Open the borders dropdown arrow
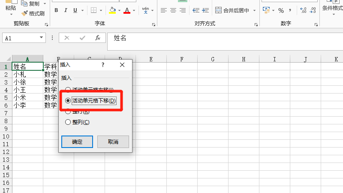The image size is (343, 193). [101, 10]
